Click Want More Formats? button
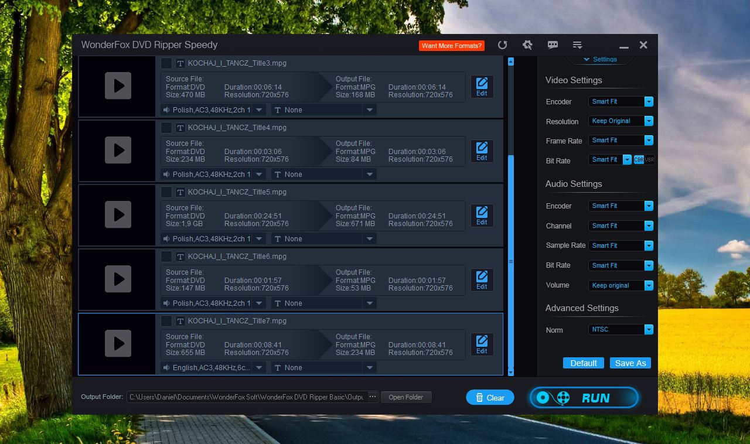Screen dimensions: 750x444 pyautogui.click(x=452, y=45)
